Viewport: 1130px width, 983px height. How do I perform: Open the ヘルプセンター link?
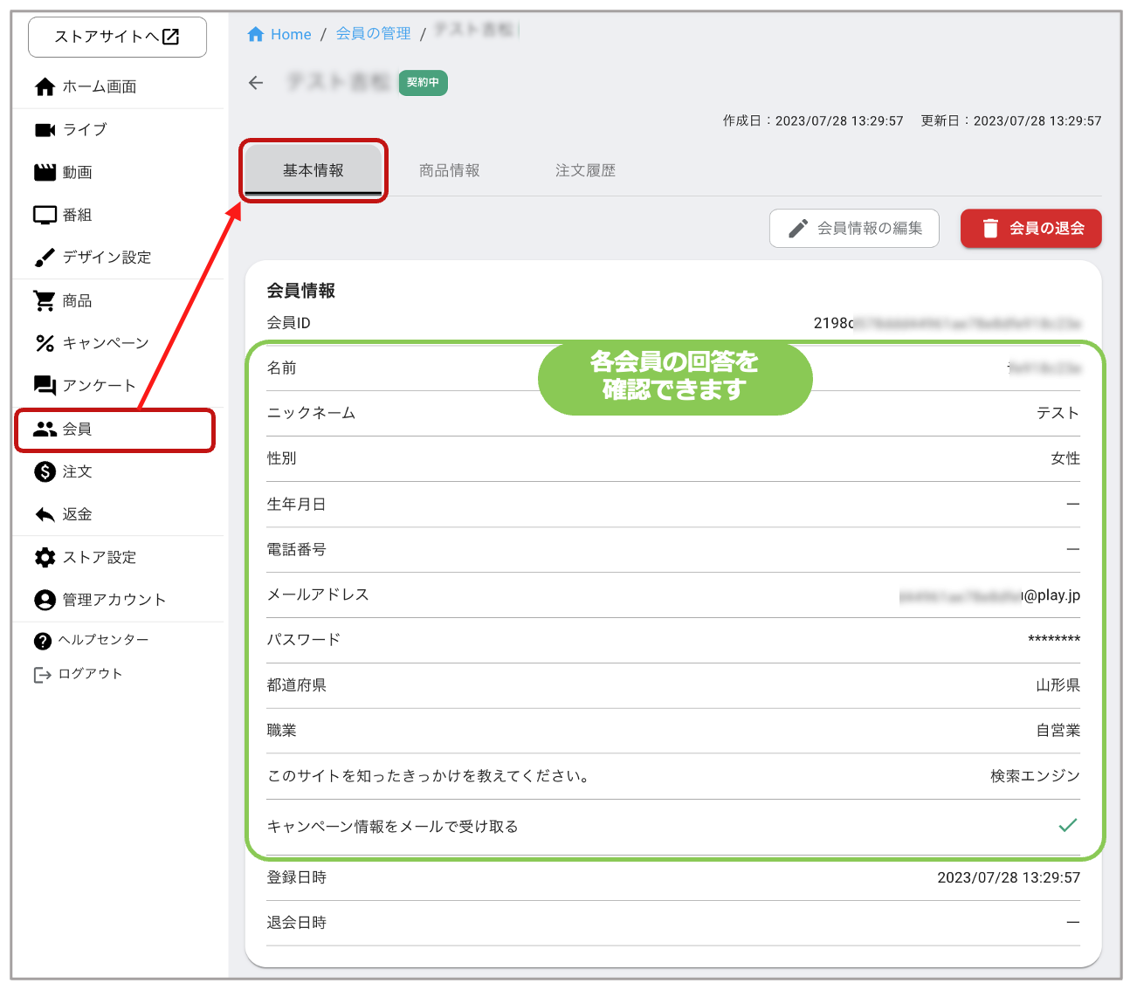pos(104,640)
